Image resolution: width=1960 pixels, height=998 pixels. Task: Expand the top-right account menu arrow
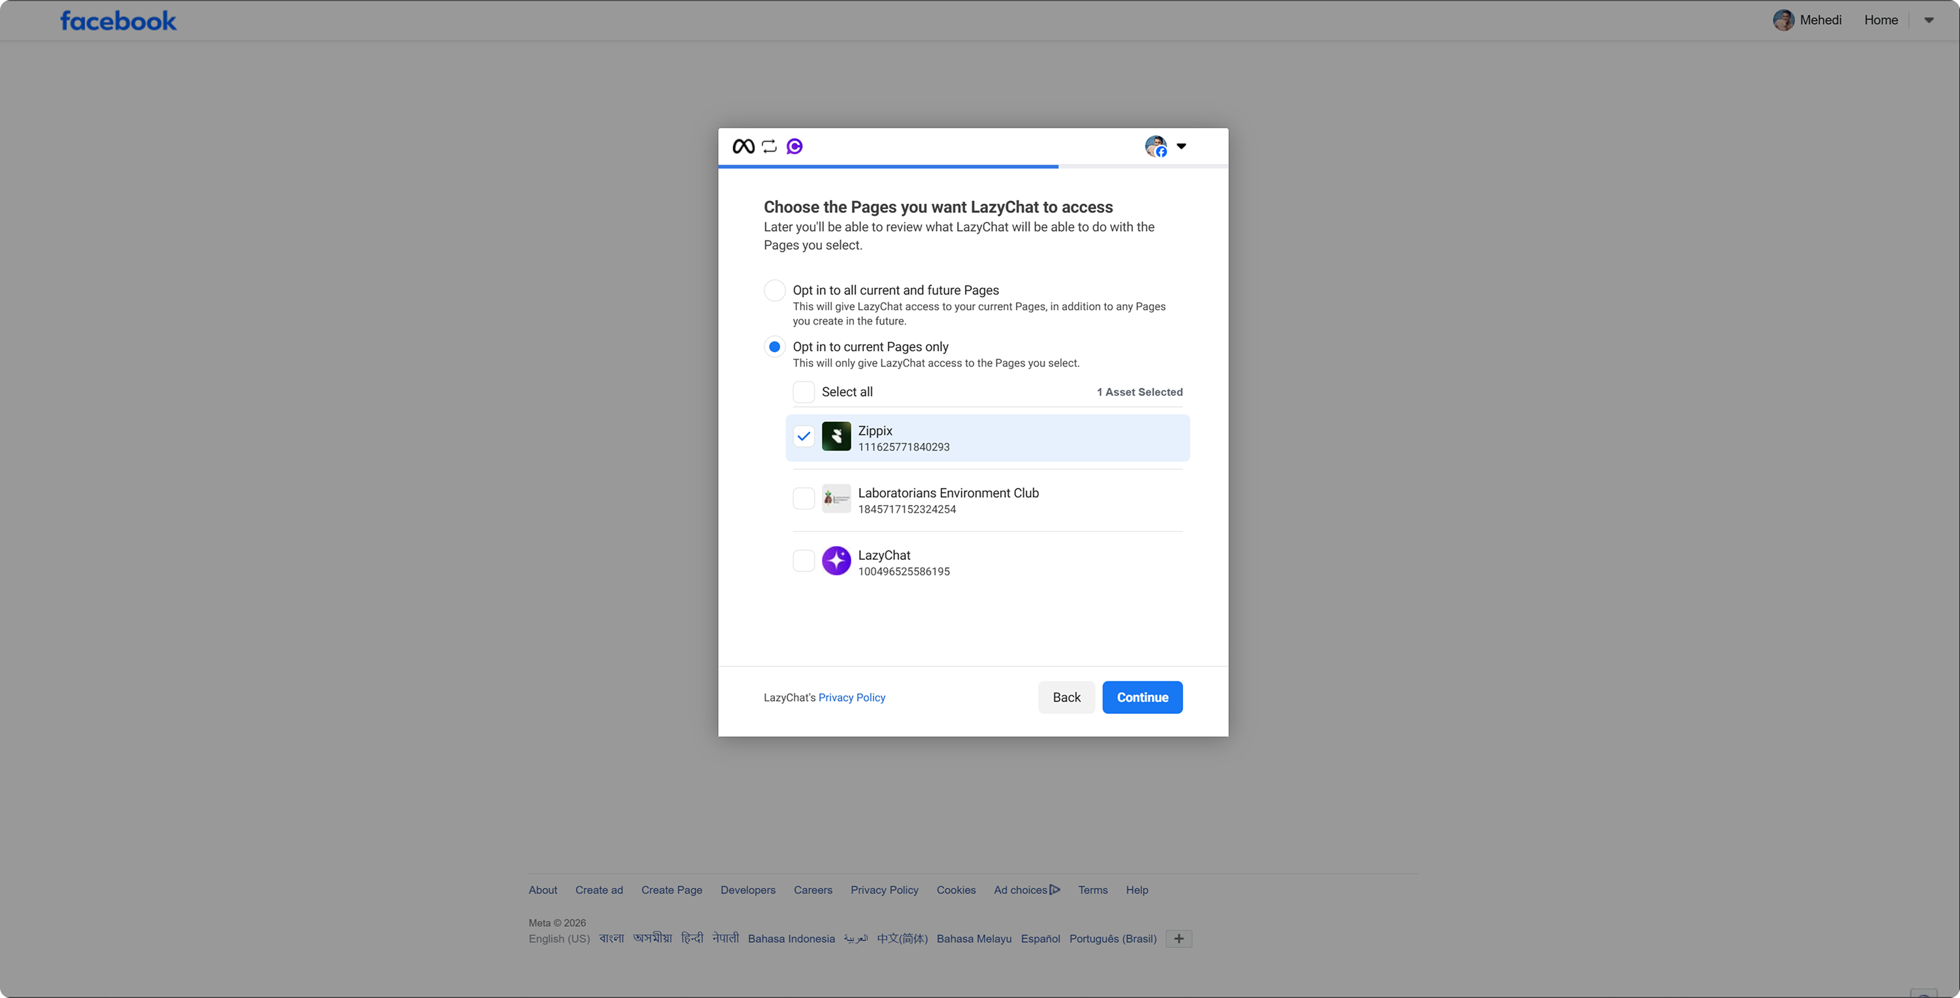[x=1928, y=20]
